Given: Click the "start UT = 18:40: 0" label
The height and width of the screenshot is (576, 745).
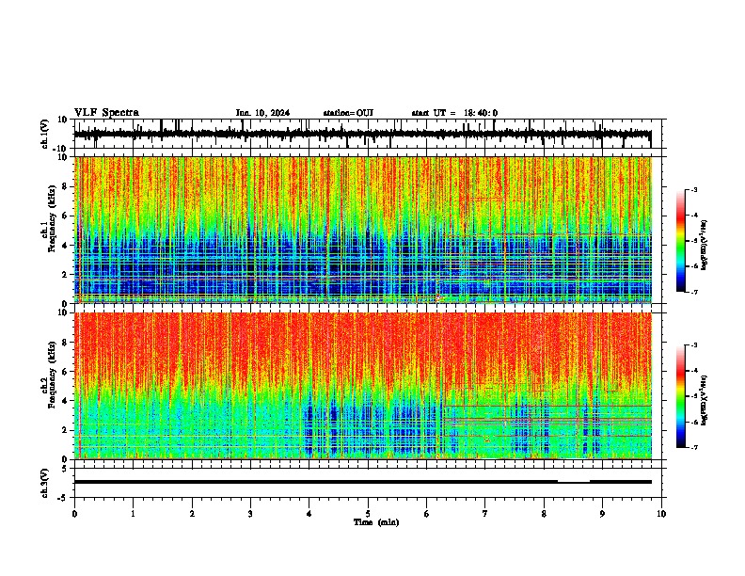Looking at the screenshot, I should tap(454, 113).
